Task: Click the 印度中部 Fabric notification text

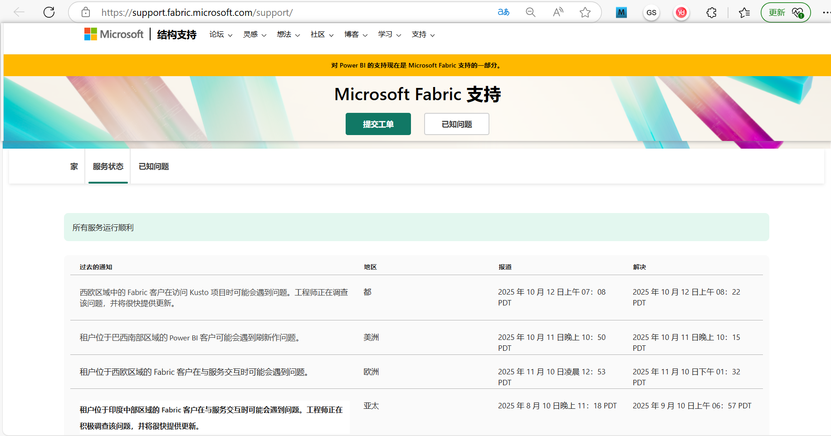Action: click(x=211, y=418)
